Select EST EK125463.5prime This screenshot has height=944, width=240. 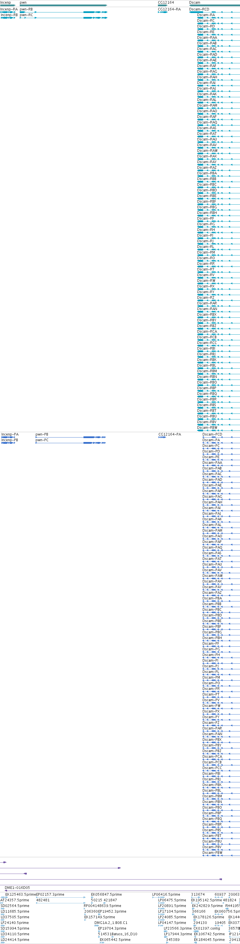(x=21, y=895)
